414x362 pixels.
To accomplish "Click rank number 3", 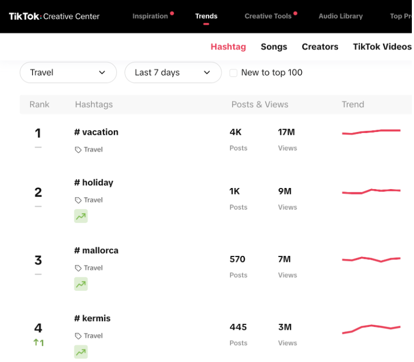I will (38, 260).
